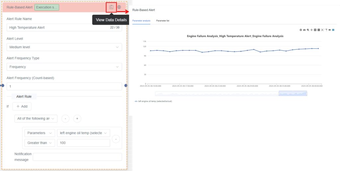Select the magnifier zoom tool on chart
The height and width of the screenshot is (171, 340).
pyautogui.click(x=308, y=30)
